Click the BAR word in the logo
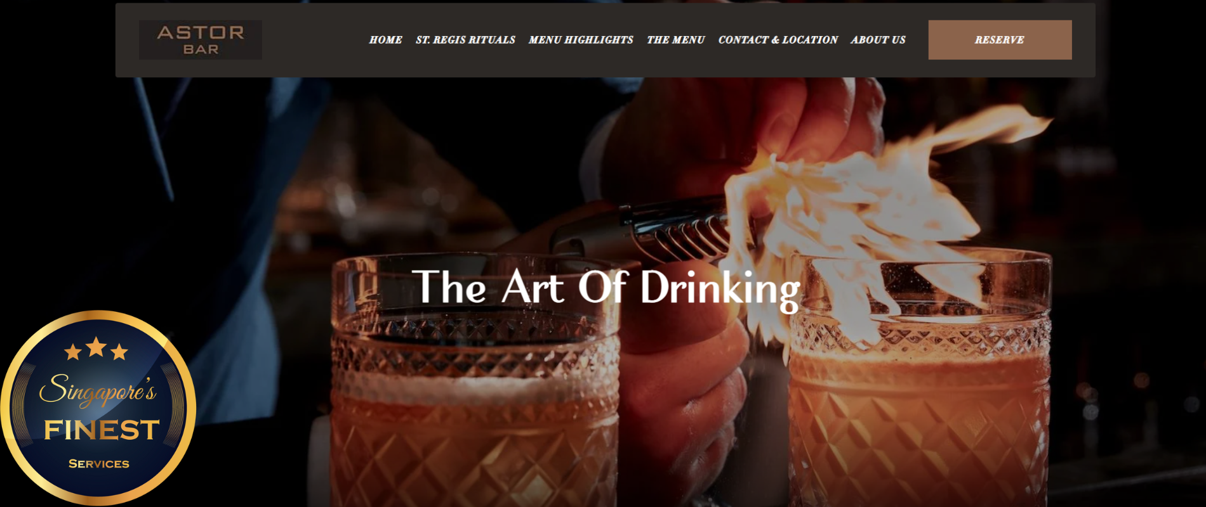This screenshot has width=1206, height=507. (x=201, y=49)
